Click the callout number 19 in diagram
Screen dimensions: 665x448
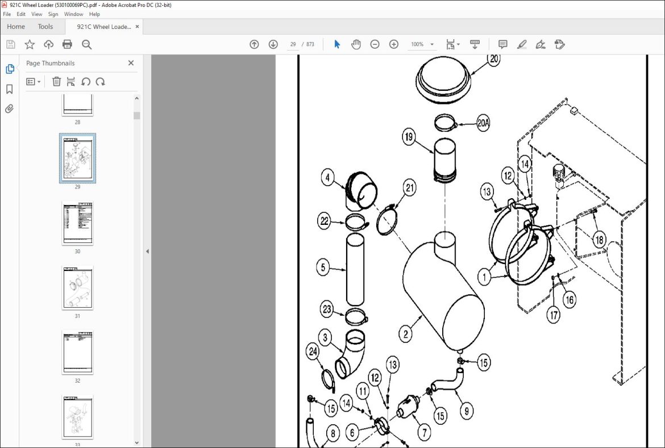pyautogui.click(x=409, y=137)
